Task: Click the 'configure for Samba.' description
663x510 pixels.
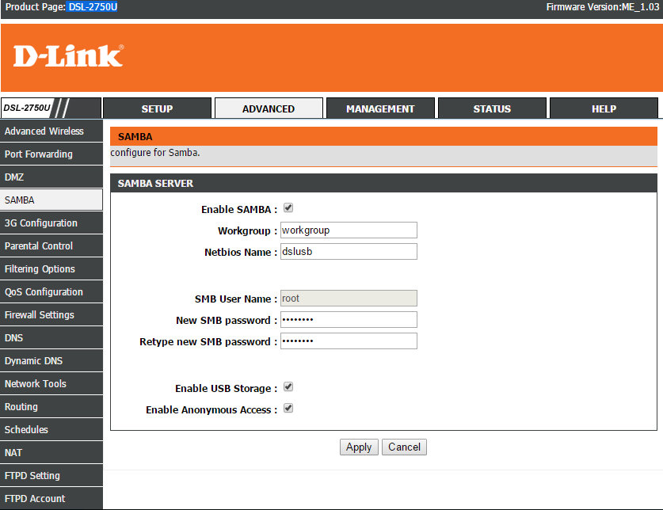Action: (155, 152)
